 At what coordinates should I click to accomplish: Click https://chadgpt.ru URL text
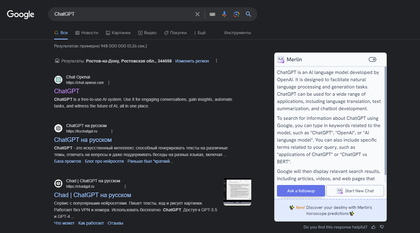(x=80, y=187)
